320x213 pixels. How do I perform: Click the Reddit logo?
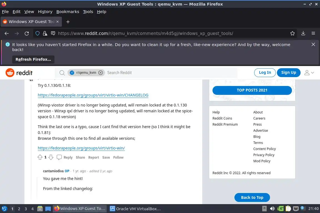coord(19,73)
